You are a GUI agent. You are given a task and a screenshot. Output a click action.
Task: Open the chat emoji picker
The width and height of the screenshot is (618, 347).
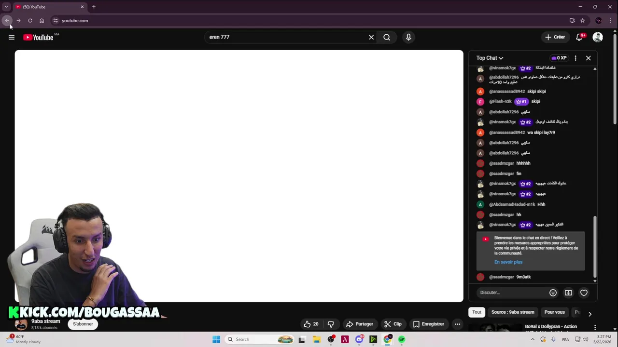[553, 293]
